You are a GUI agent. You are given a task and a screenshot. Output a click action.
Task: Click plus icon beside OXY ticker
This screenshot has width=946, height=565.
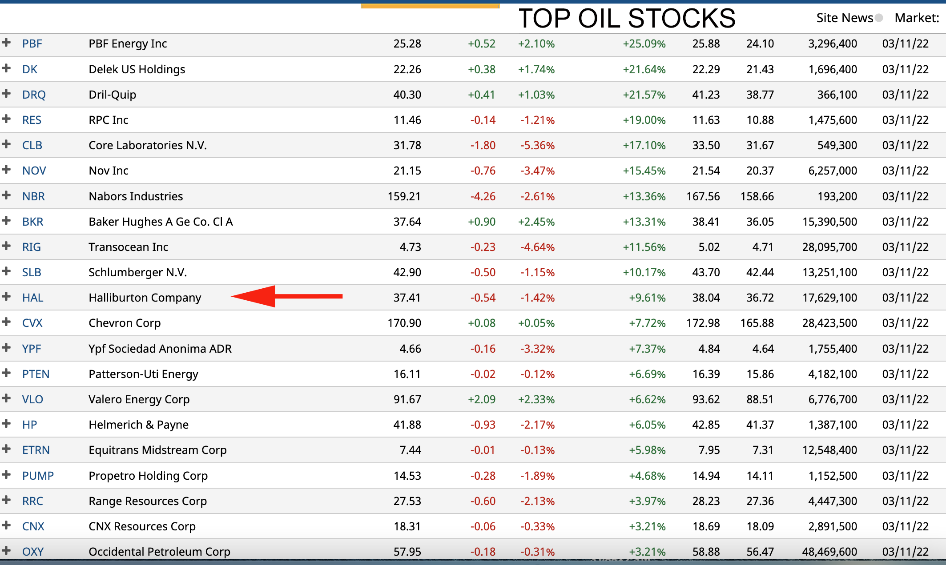6,550
